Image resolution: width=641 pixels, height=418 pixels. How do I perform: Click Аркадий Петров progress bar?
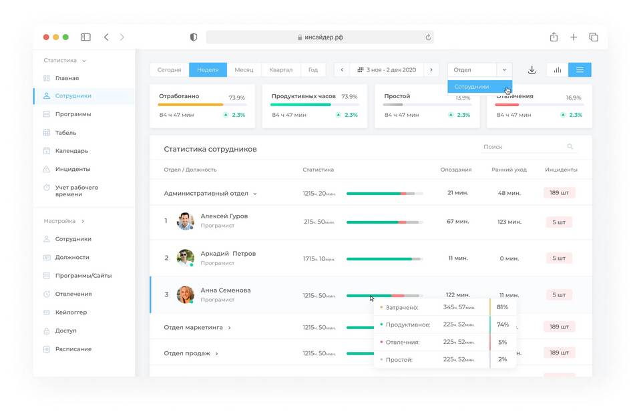coord(385,259)
